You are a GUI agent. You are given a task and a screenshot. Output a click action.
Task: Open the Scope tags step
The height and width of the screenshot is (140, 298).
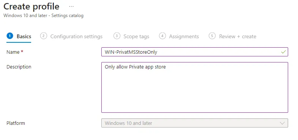pyautogui.click(x=131, y=36)
